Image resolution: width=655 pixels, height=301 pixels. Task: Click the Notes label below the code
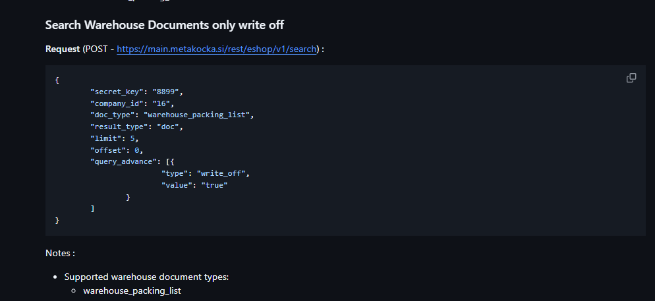click(x=60, y=253)
